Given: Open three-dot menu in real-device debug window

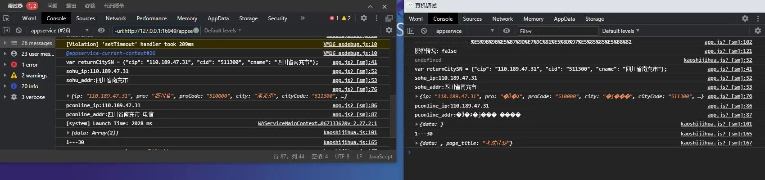Looking at the screenshot, I should (758, 18).
